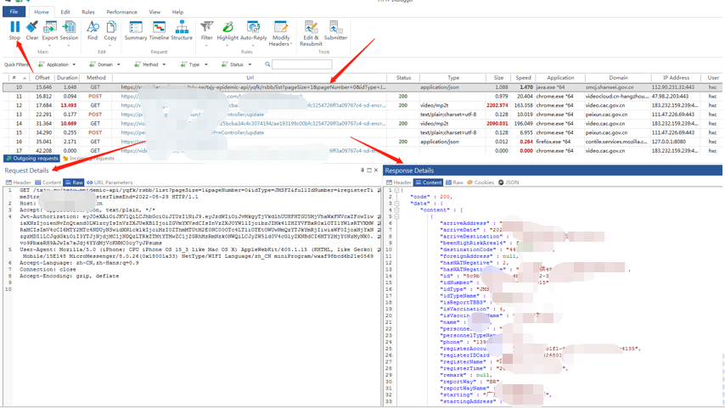Open the File menu
The height and width of the screenshot is (408, 725).
pos(14,12)
